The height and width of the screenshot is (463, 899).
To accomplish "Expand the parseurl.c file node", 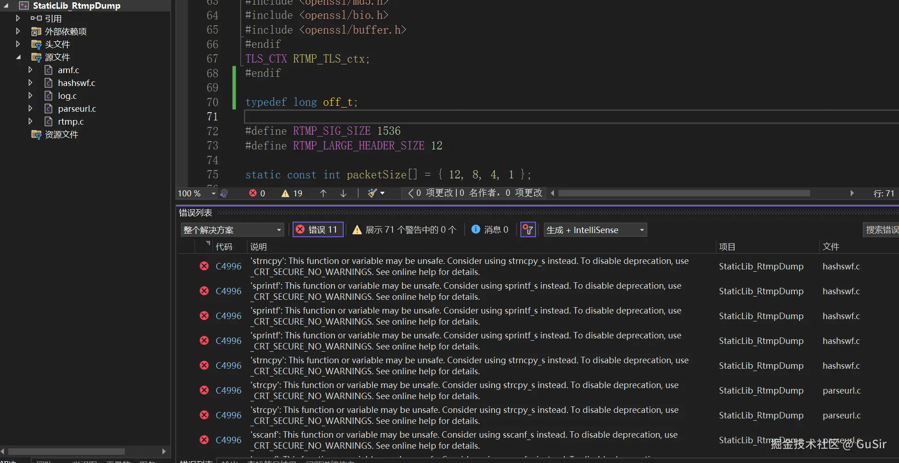I will click(30, 109).
